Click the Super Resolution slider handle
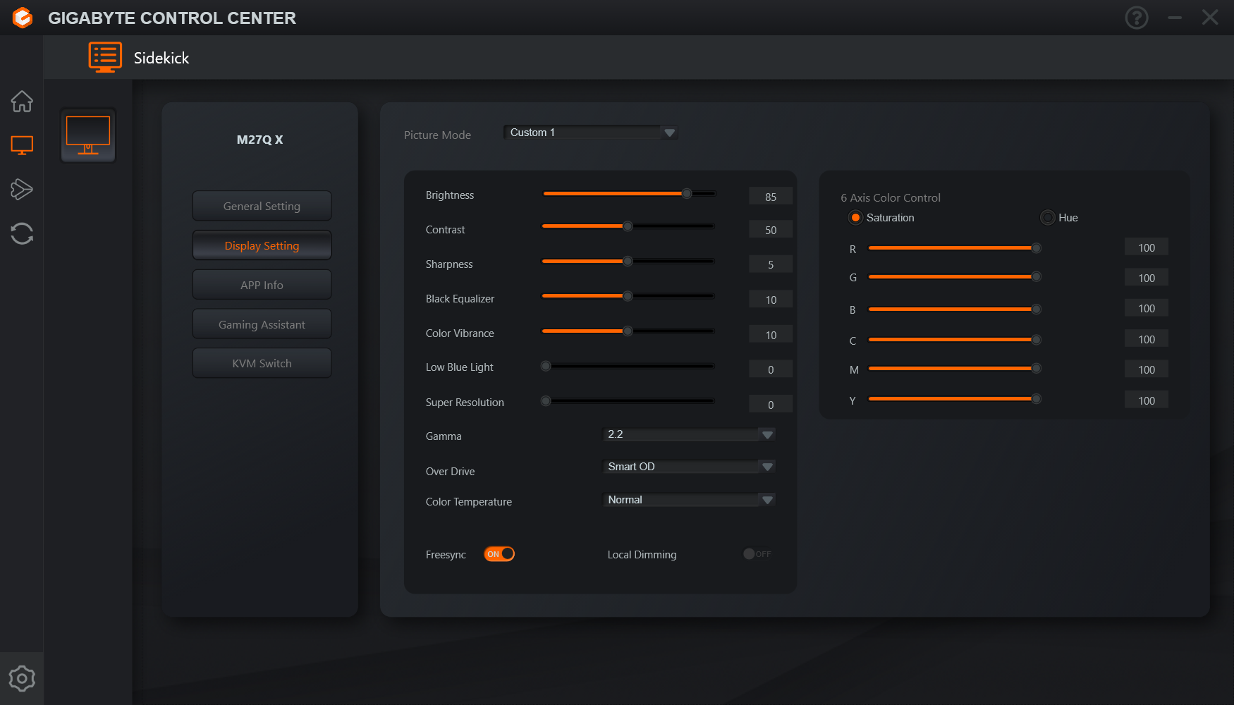Screen dimensions: 1234x705 pyautogui.click(x=546, y=401)
